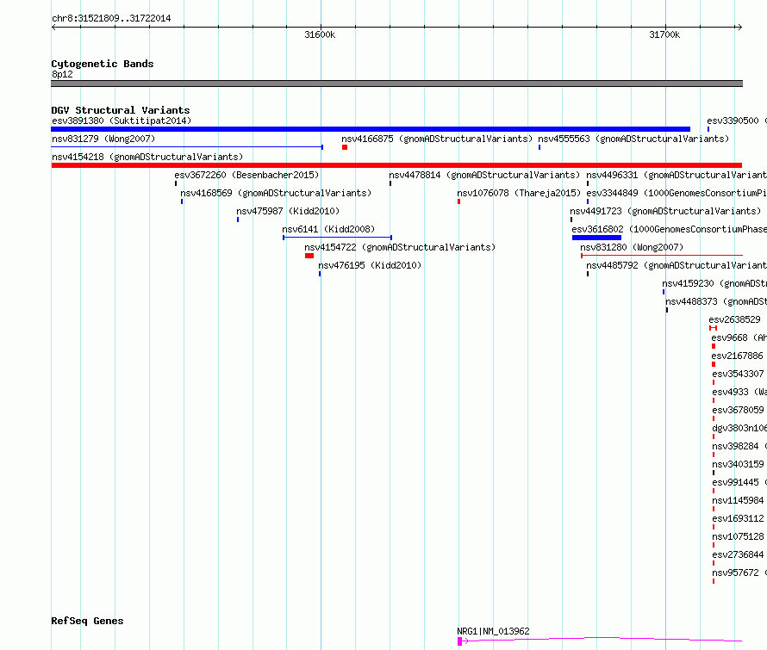The image size is (767, 650).
Task: Click nsv4154218 (gnomADStructuralVariants) label
Action: (147, 157)
